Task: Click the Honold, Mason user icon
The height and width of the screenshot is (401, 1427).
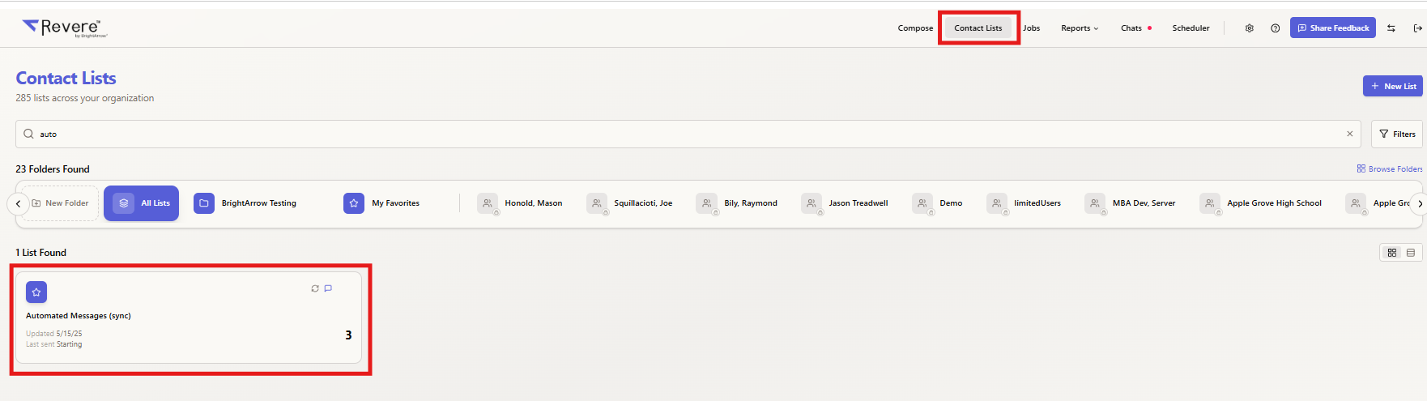Action: click(488, 203)
